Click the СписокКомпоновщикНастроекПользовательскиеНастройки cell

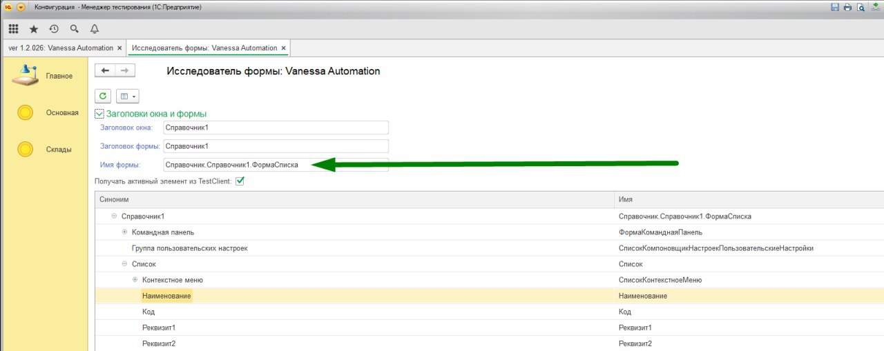(x=749, y=248)
